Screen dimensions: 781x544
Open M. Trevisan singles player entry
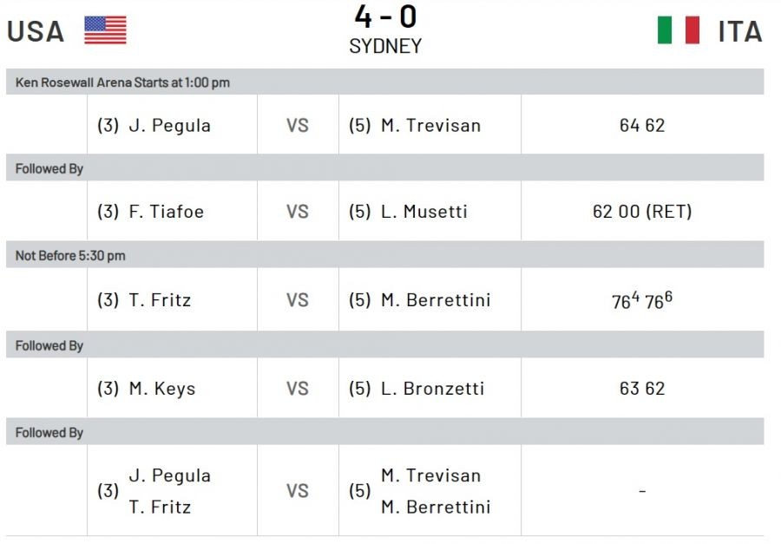tap(430, 125)
